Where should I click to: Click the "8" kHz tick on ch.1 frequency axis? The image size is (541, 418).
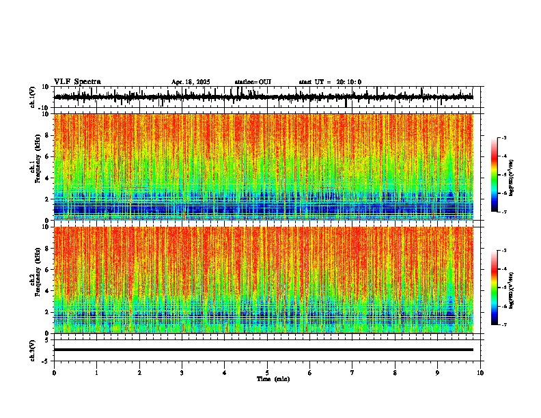(47, 135)
